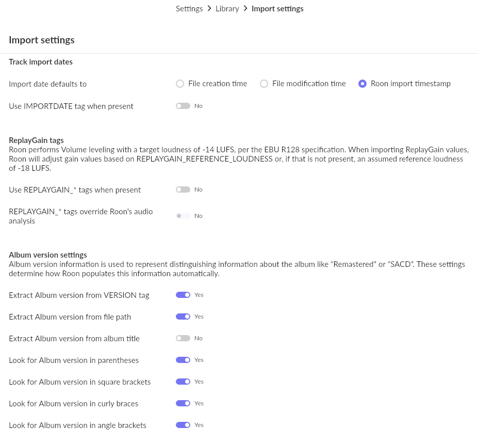Toggle Look for Album version in square brackets
The width and height of the screenshot is (478, 443).
point(183,382)
